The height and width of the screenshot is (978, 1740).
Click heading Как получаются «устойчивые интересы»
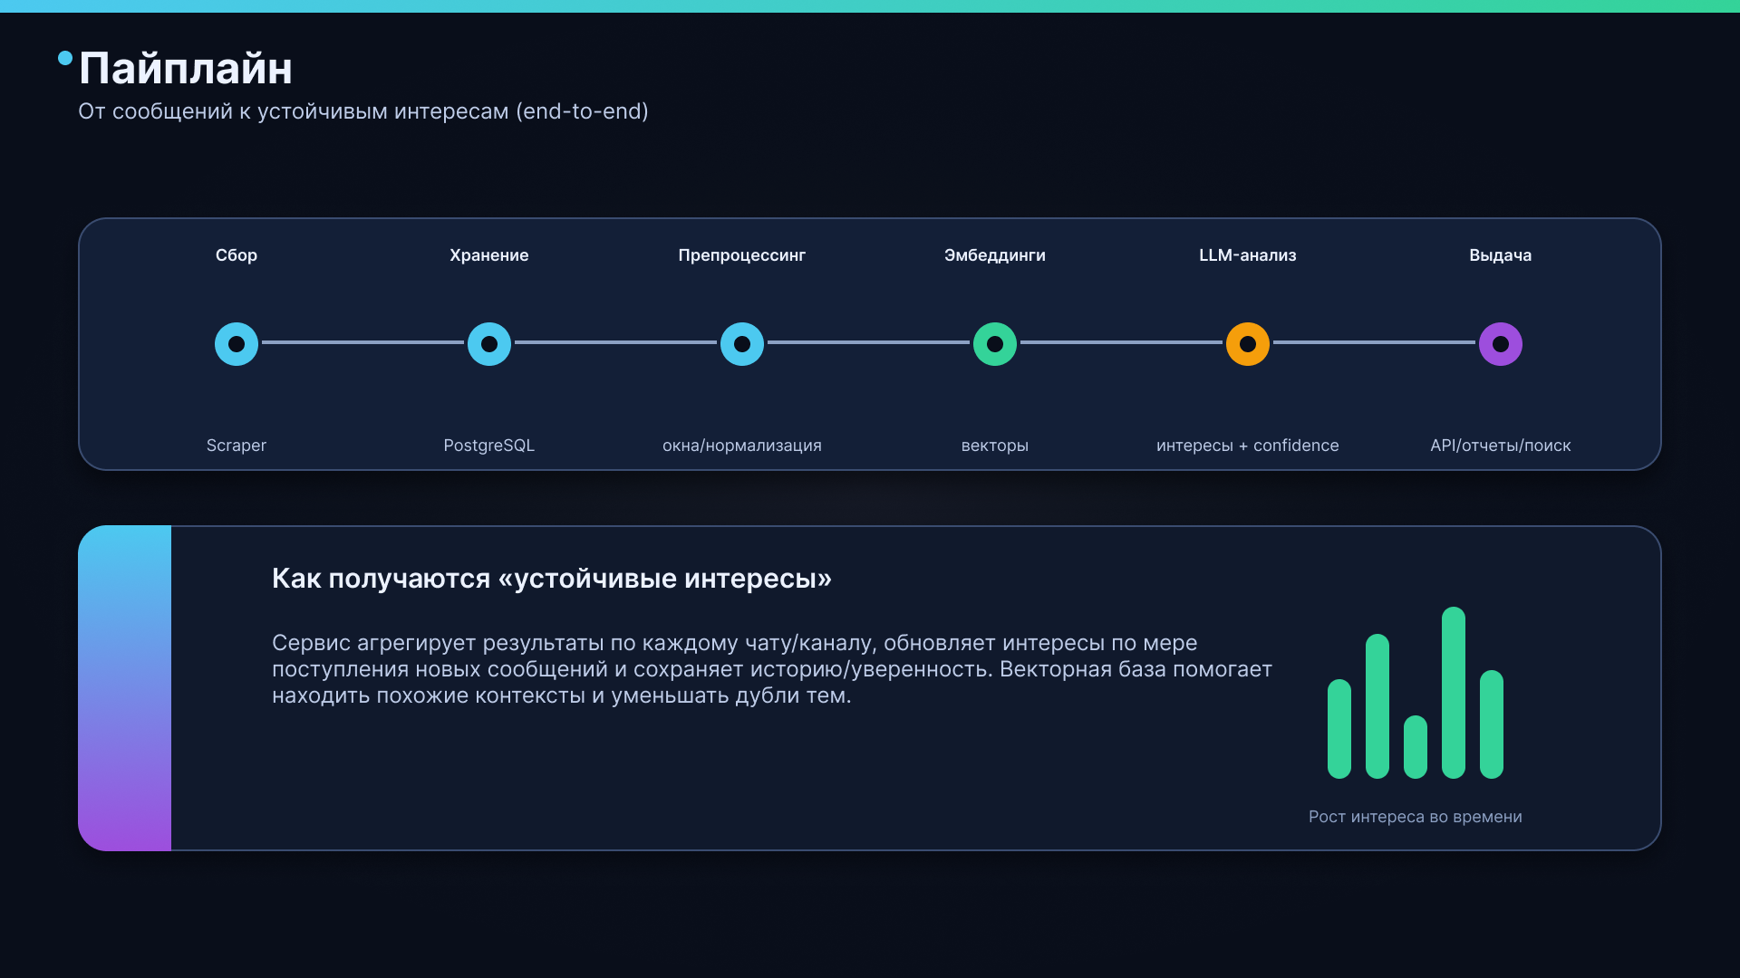[x=552, y=579]
